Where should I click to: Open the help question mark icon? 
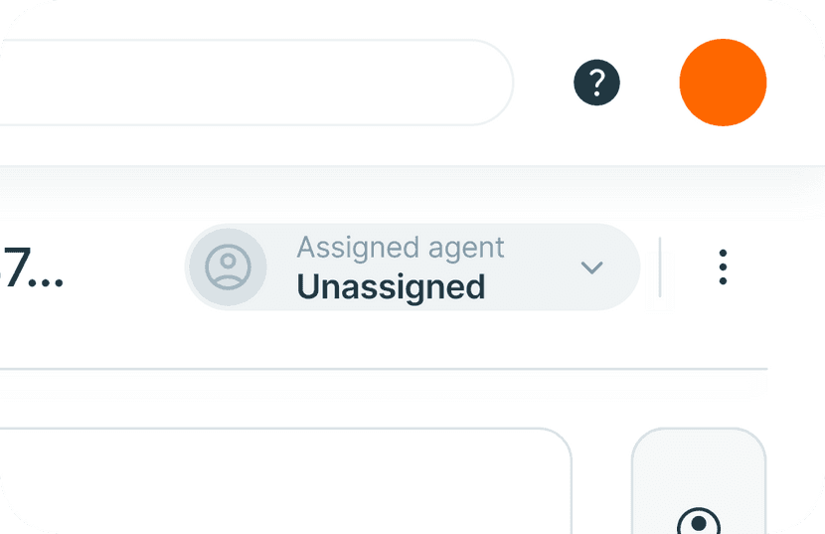point(596,83)
